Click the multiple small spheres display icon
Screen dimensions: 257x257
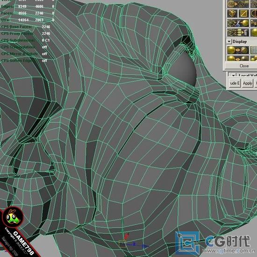(254, 58)
